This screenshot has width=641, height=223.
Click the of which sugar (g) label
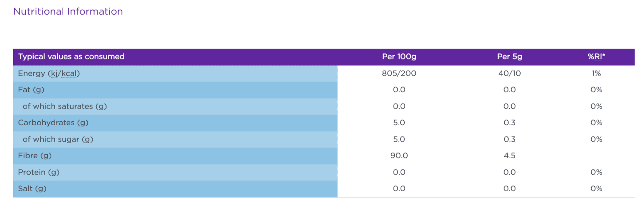(58, 139)
